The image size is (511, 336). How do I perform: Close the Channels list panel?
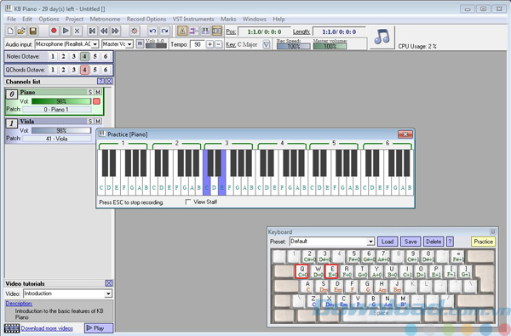coord(109,82)
